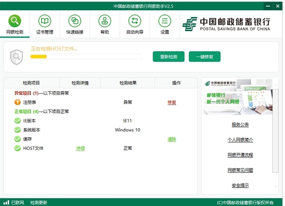The height and width of the screenshot is (206, 285).
Task: Click 已联网 status text
Action: pos(17,203)
